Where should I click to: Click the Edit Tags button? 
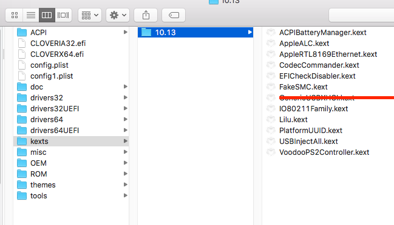click(174, 15)
